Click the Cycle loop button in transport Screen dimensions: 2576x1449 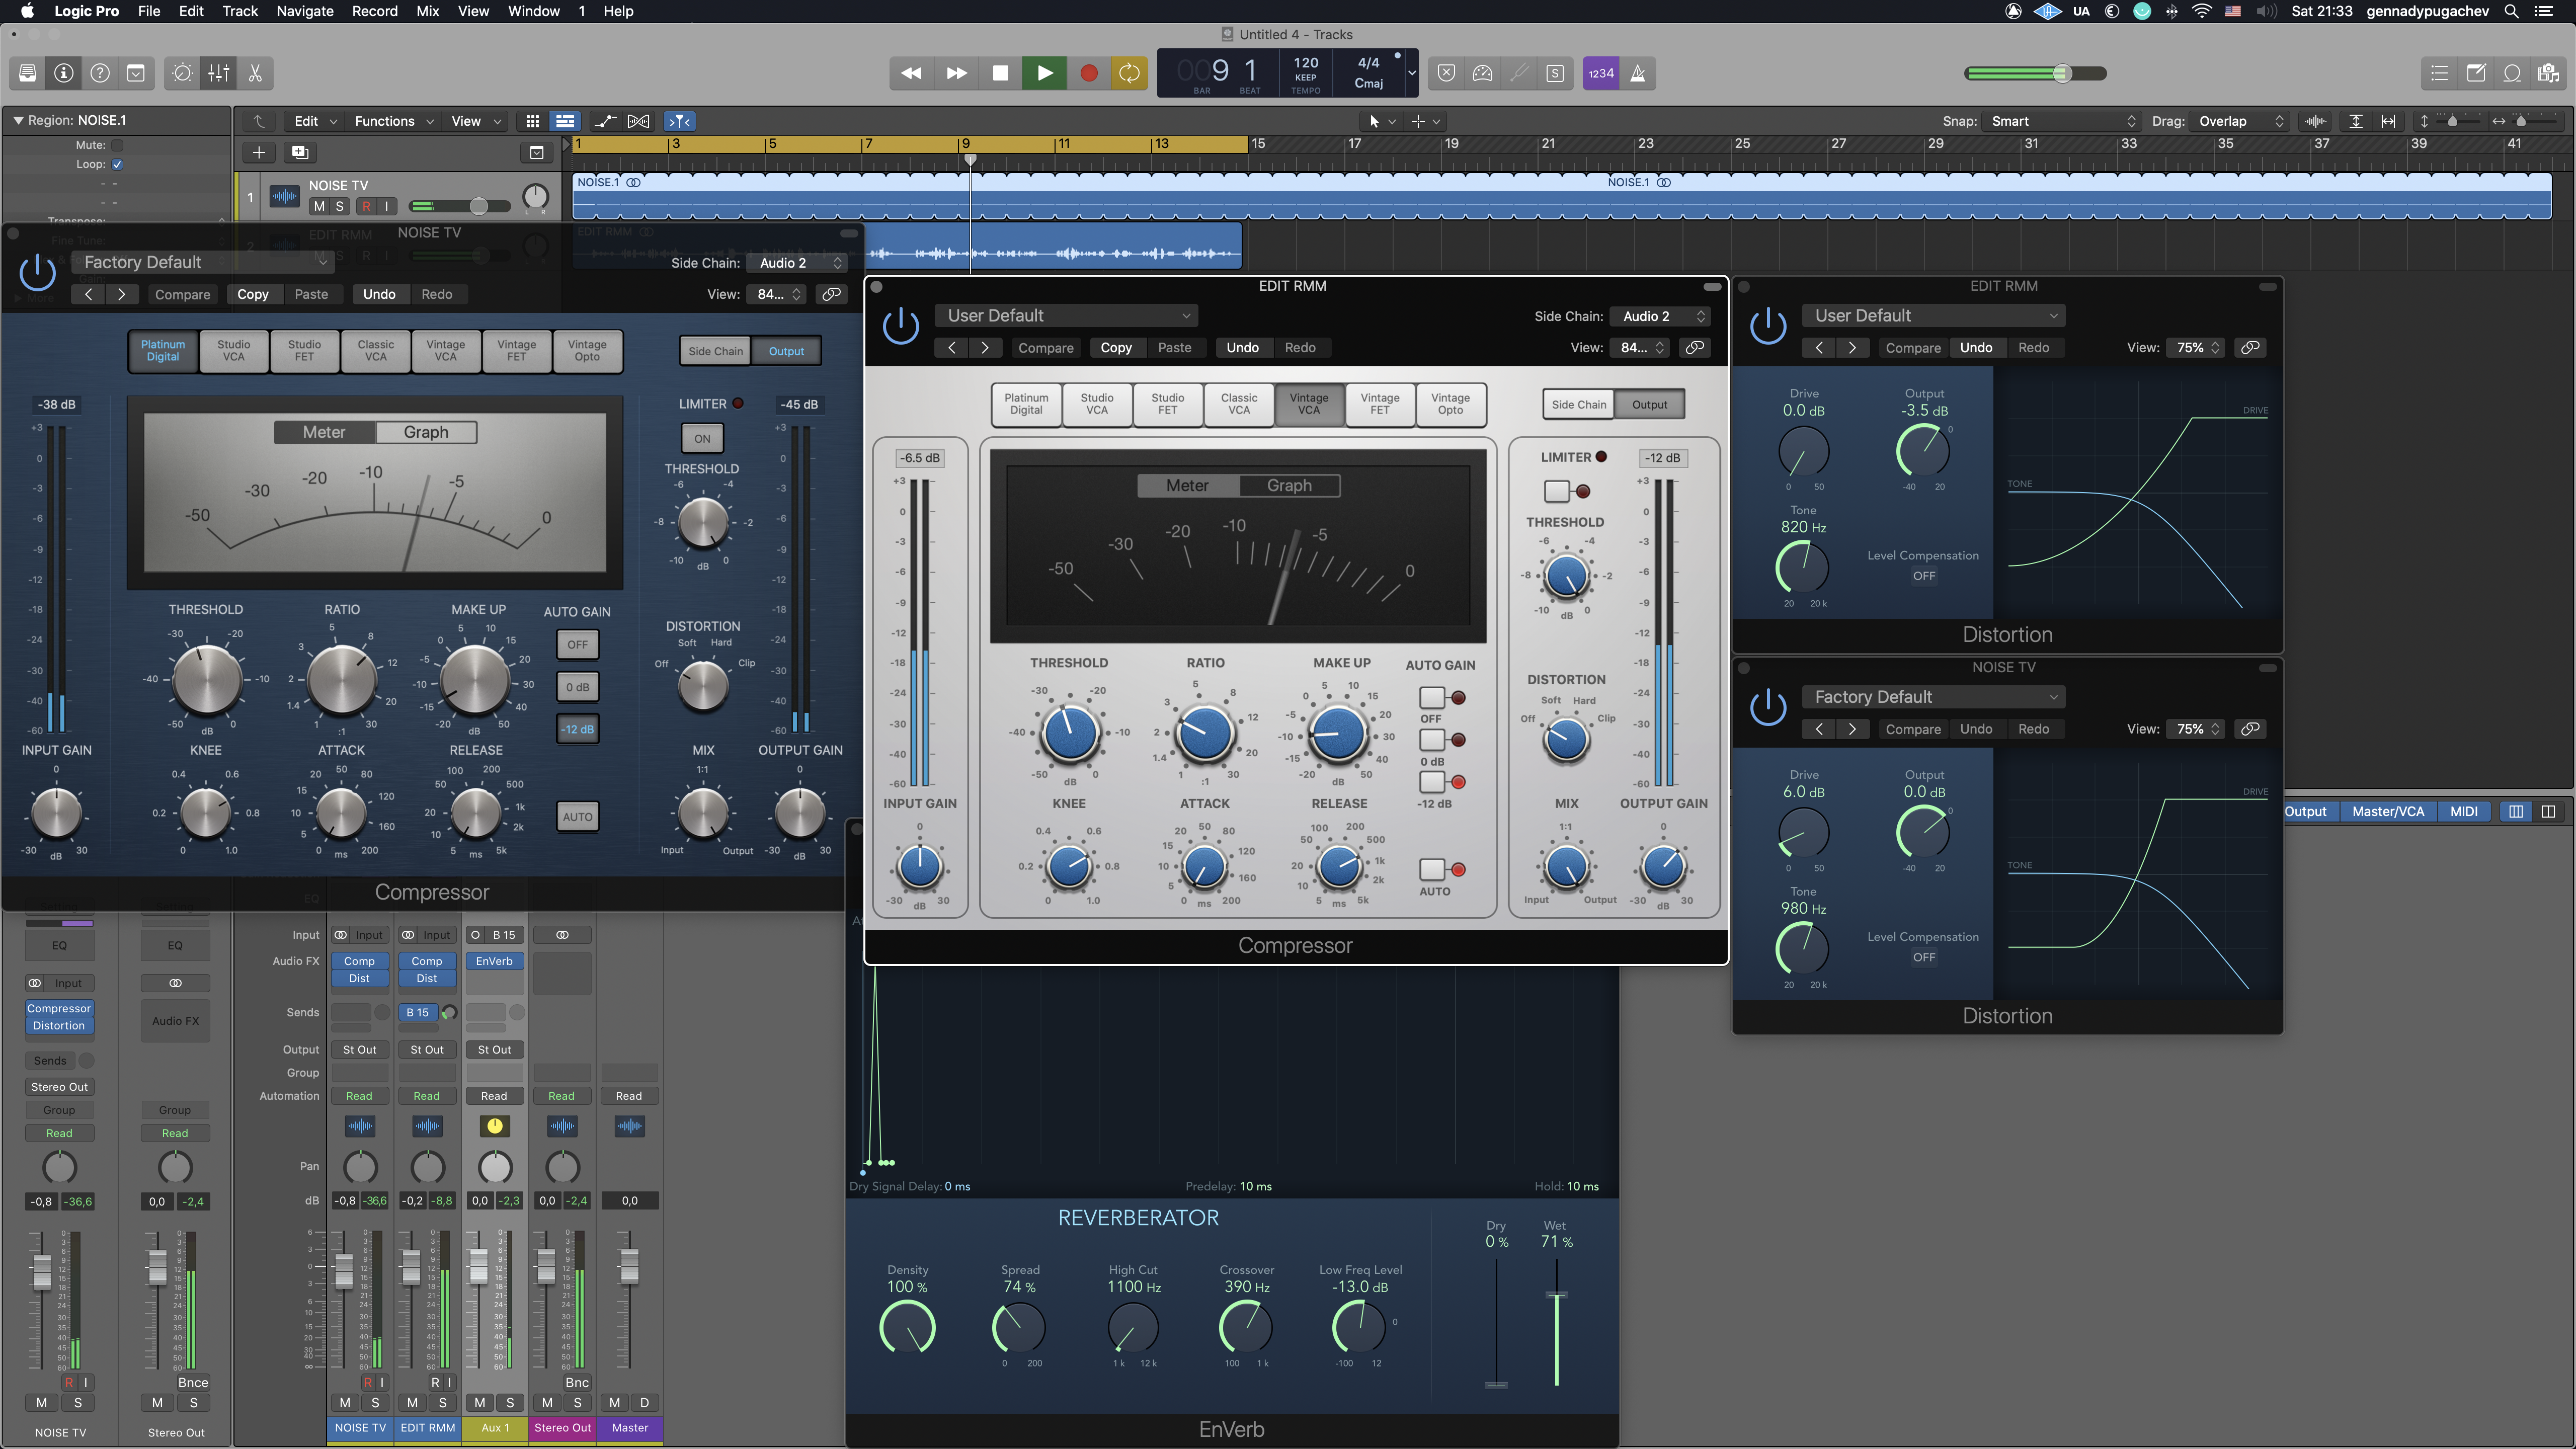(1129, 73)
